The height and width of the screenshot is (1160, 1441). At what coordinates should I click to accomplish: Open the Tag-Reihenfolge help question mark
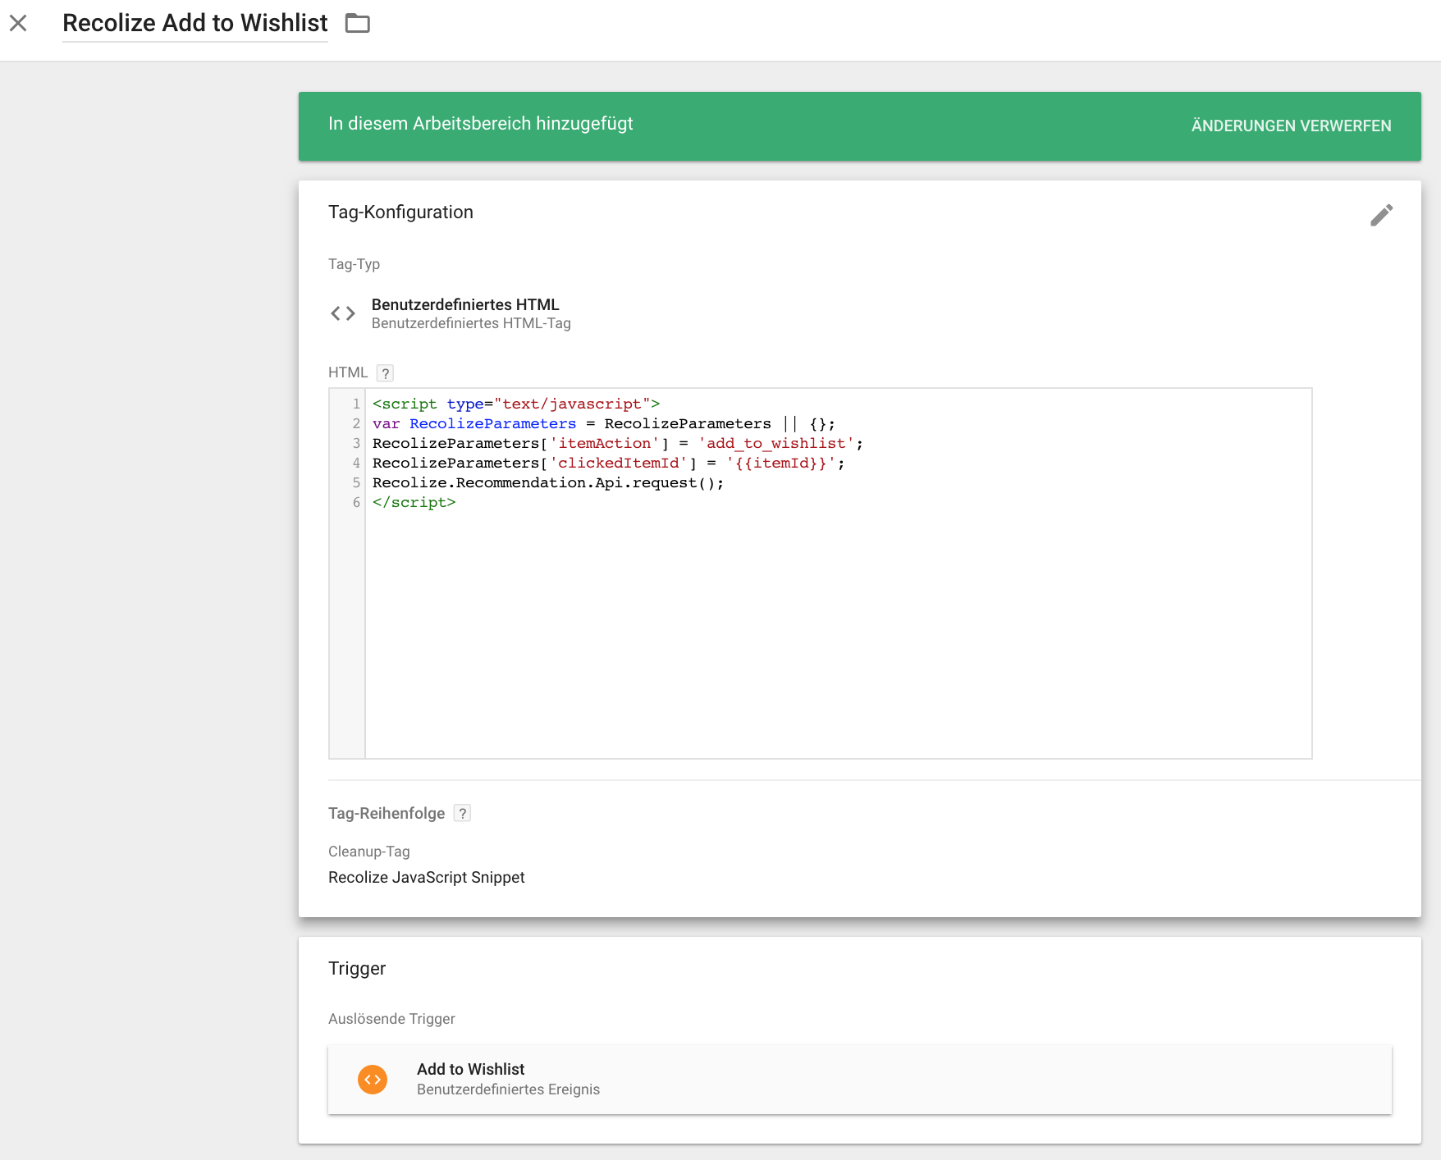tap(462, 813)
